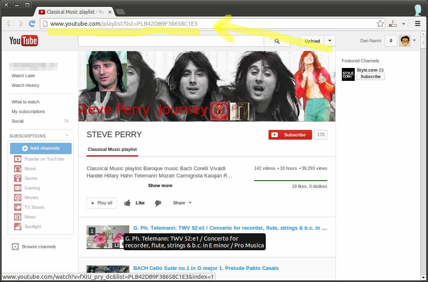Click the forward navigation arrow
The width and height of the screenshot is (428, 282).
click(21, 24)
